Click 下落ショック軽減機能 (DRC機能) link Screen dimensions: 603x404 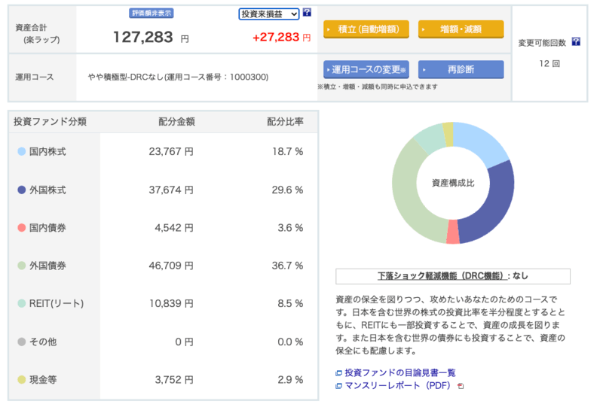(442, 276)
